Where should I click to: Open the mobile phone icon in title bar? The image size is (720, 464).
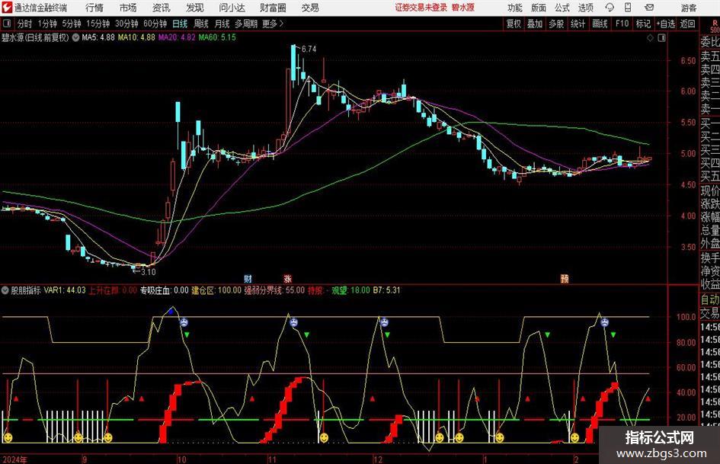[x=628, y=8]
